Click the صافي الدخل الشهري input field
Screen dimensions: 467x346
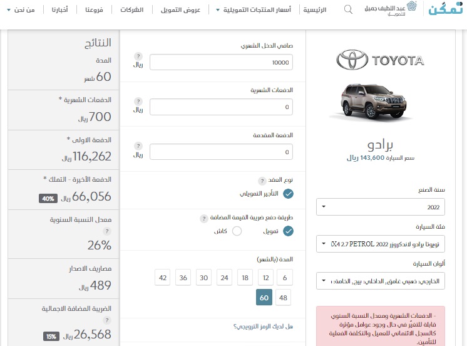coord(221,62)
